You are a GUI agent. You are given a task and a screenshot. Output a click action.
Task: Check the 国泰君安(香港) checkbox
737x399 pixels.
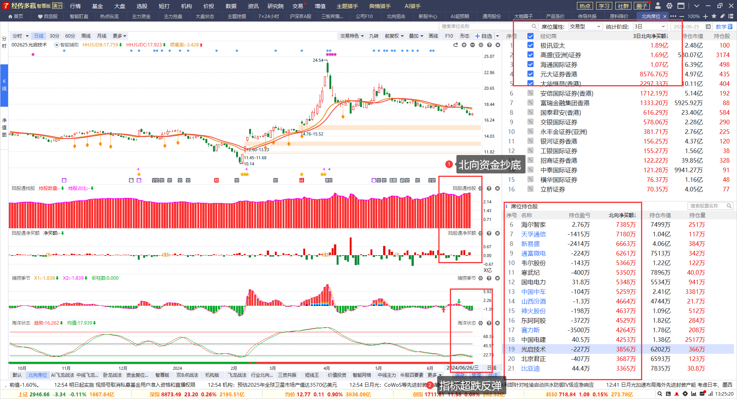point(530,112)
